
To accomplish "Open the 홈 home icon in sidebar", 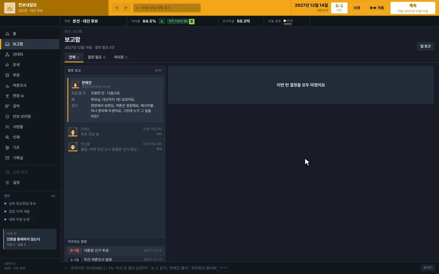I will tap(7, 34).
